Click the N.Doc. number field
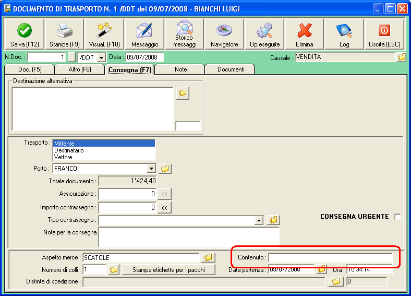The height and width of the screenshot is (296, 411). tap(46, 57)
